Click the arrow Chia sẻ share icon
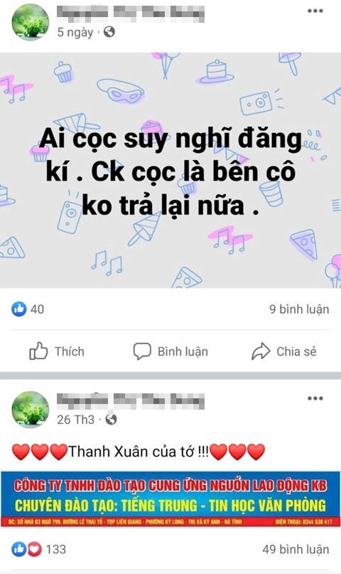Viewport: 341px width, 574px height. [x=261, y=351]
